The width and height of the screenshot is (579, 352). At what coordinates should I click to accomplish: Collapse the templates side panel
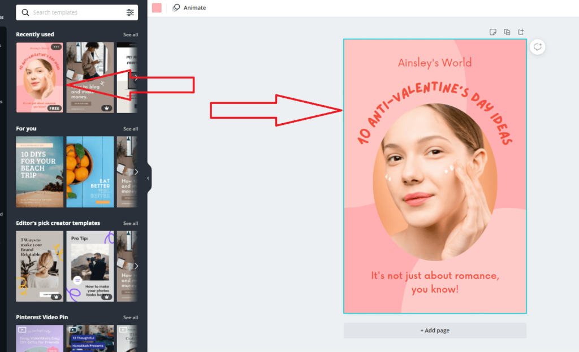pyautogui.click(x=149, y=178)
